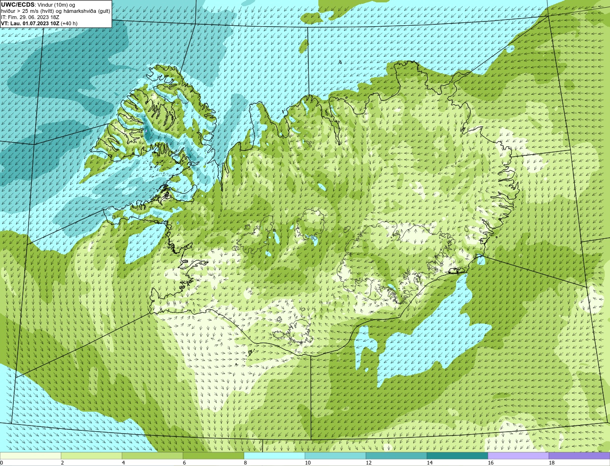The width and height of the screenshot is (610, 466).
Task: Click the teal 12–14 m/s legend swatch
Action: (396, 456)
